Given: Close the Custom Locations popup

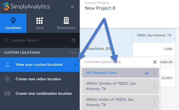Looking at the screenshot, I should coord(155,62).
